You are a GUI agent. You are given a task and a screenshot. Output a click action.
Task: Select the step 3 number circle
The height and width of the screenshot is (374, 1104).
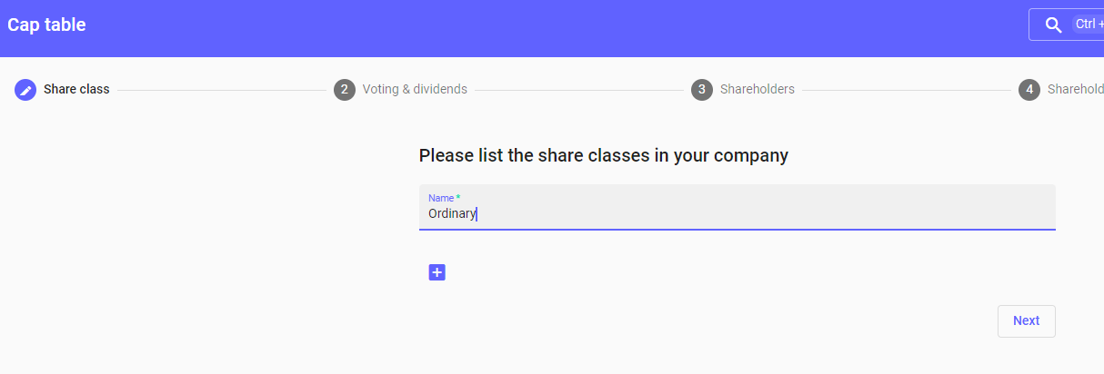pyautogui.click(x=701, y=90)
